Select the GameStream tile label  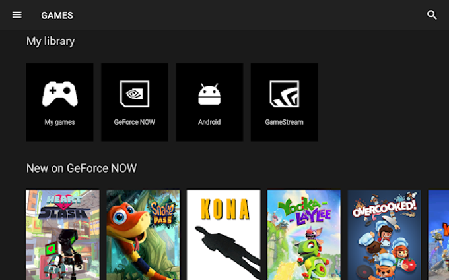pos(284,122)
